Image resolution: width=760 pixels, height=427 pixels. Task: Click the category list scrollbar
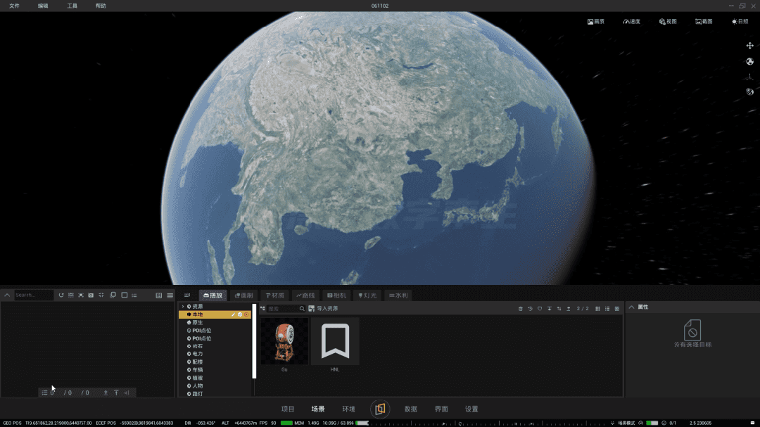(x=254, y=341)
